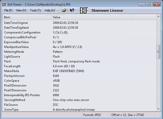The height and width of the screenshot is (119, 163).
Task: Select the FileSource row
Action: 79,105
